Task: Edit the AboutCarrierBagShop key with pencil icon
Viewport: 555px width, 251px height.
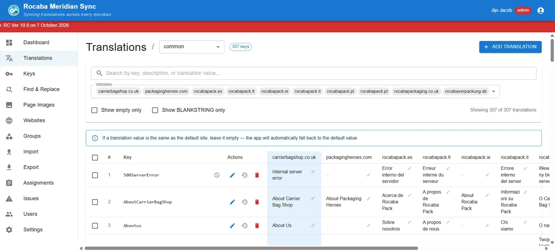Action: [232, 202]
